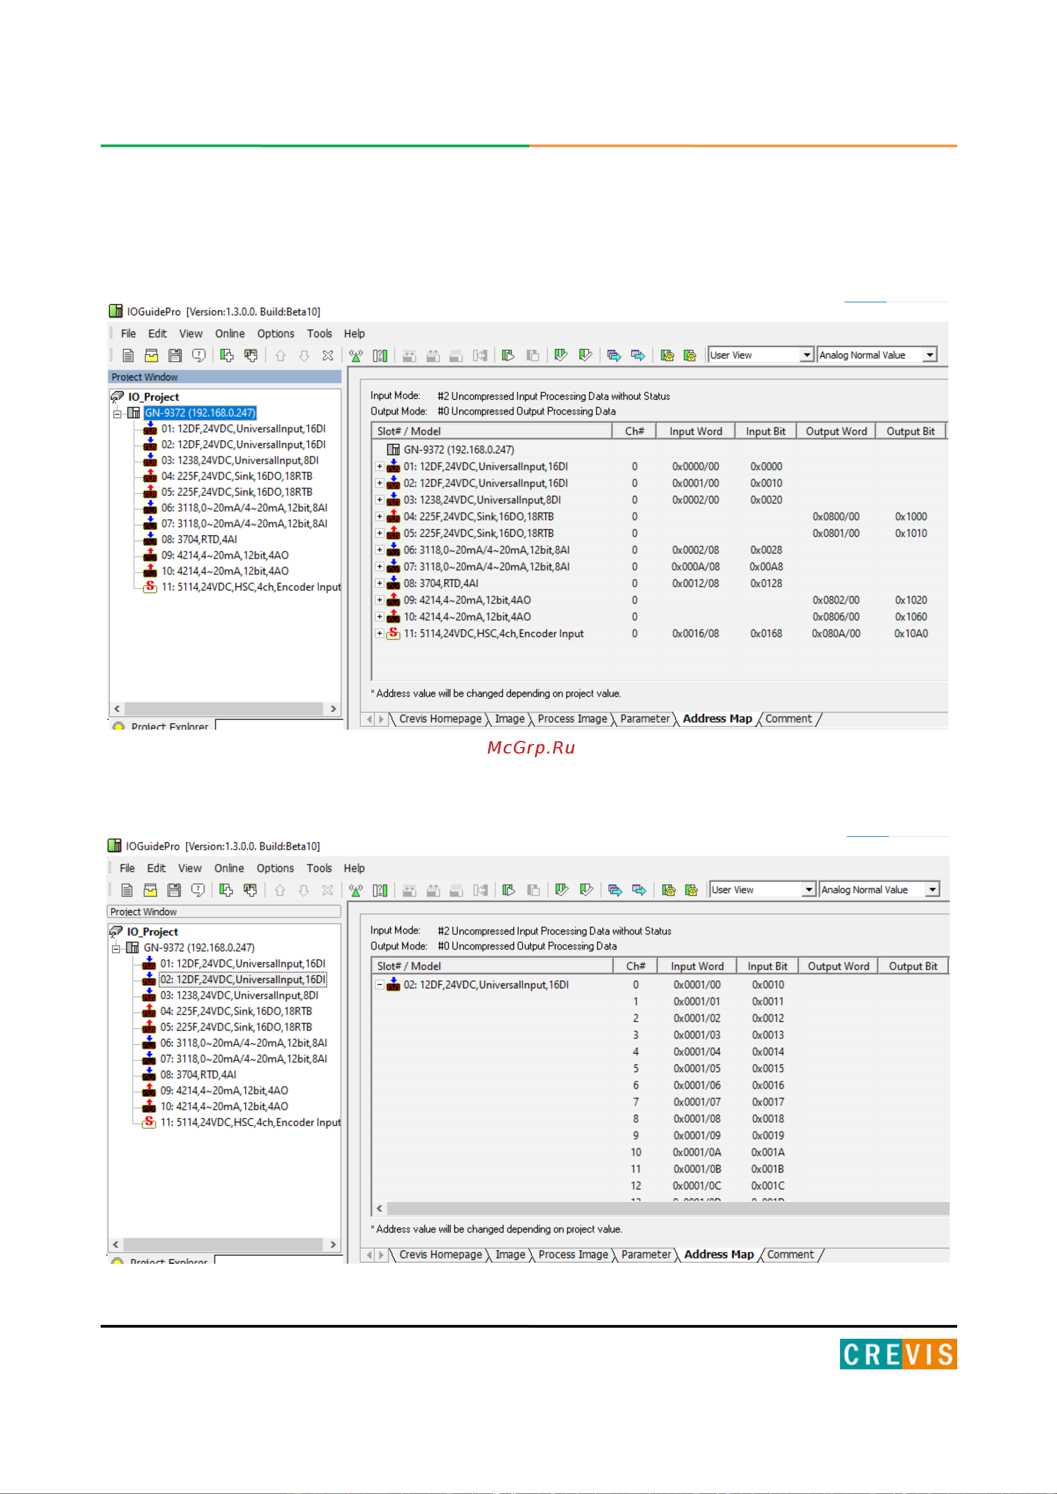Viewport: 1057px width, 1494px height.
Task: Click the GN-9372 adapter icon in upper Address Map table
Action: coord(393,450)
